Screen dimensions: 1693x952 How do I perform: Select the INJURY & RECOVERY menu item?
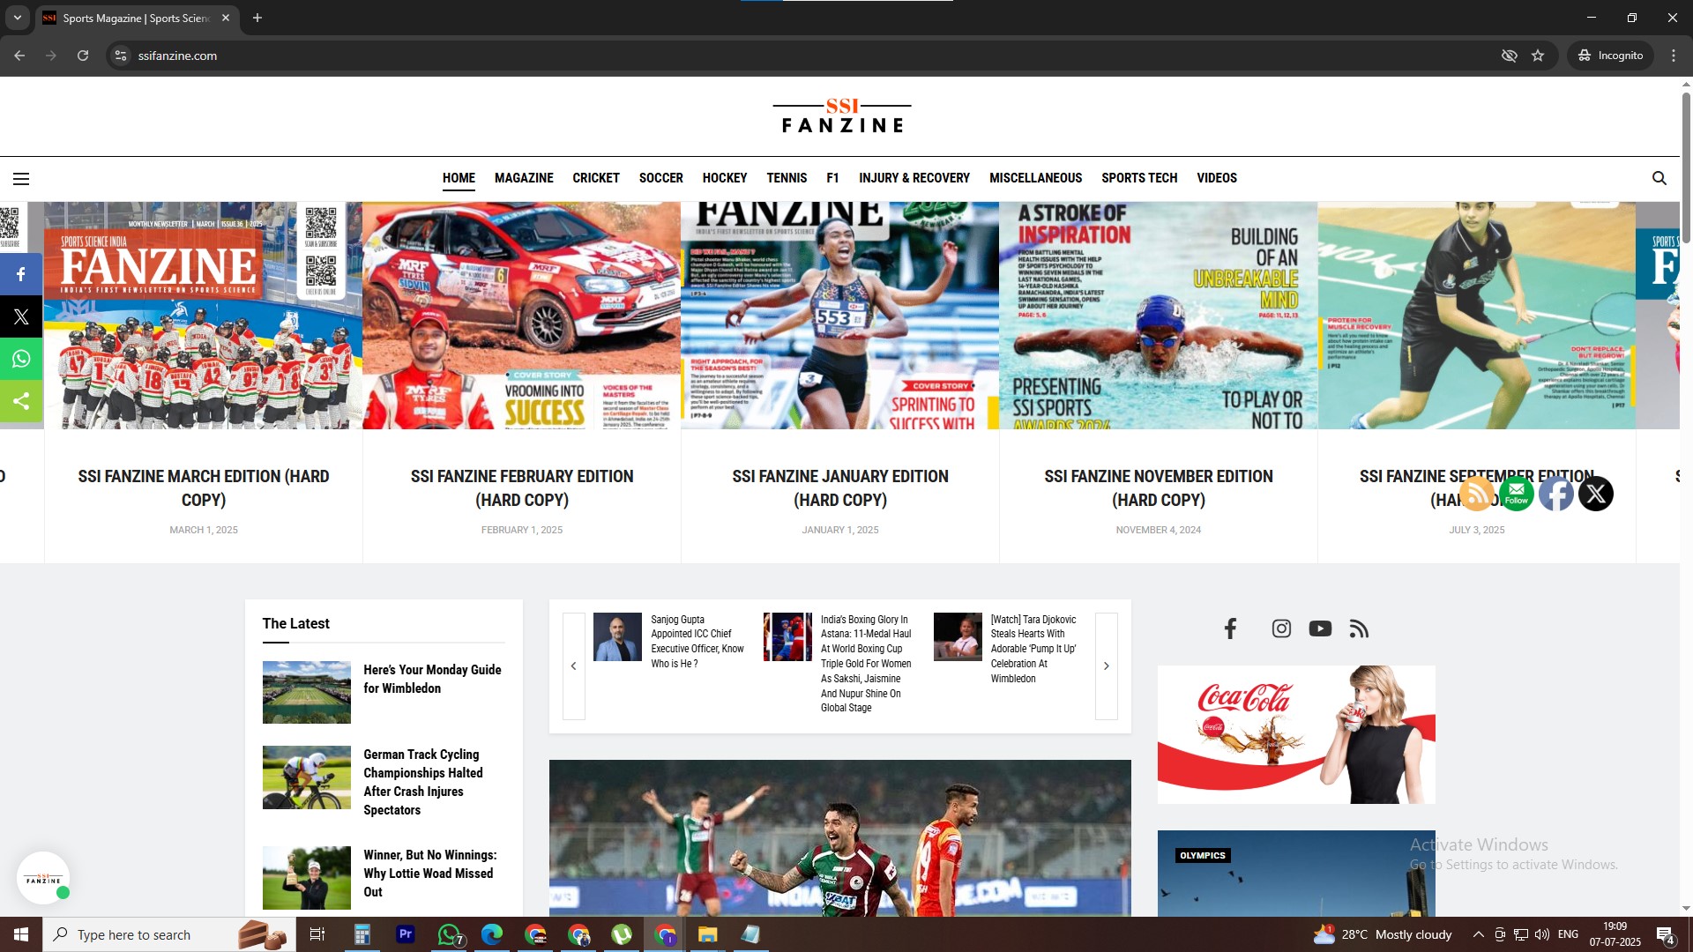pos(914,178)
